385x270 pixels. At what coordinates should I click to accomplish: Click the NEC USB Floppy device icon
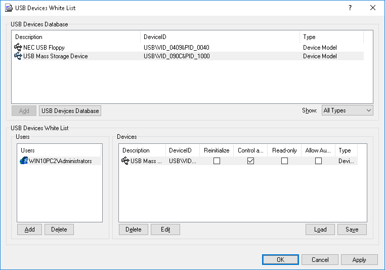[x=18, y=48]
